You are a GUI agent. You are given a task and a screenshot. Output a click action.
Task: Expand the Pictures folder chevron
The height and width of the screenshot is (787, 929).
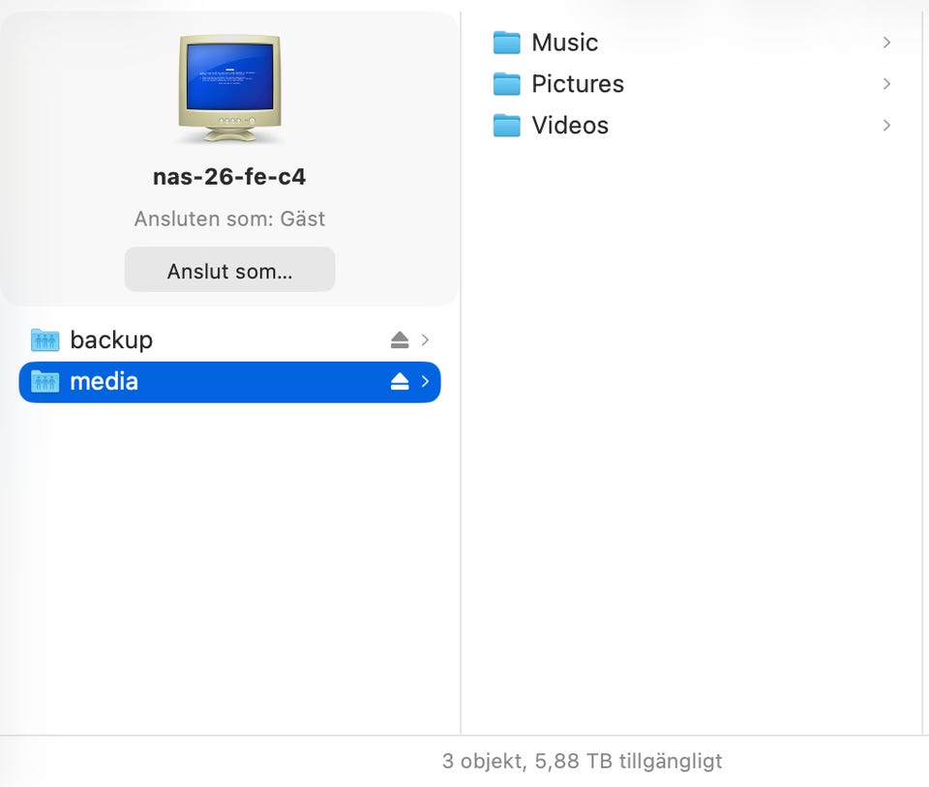(x=886, y=84)
